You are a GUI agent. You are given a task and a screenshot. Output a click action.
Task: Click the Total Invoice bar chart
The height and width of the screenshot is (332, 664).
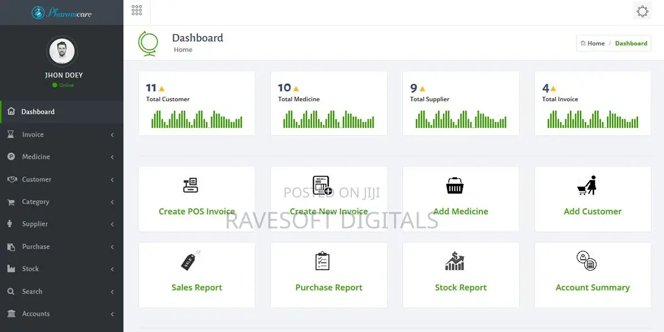[593, 119]
